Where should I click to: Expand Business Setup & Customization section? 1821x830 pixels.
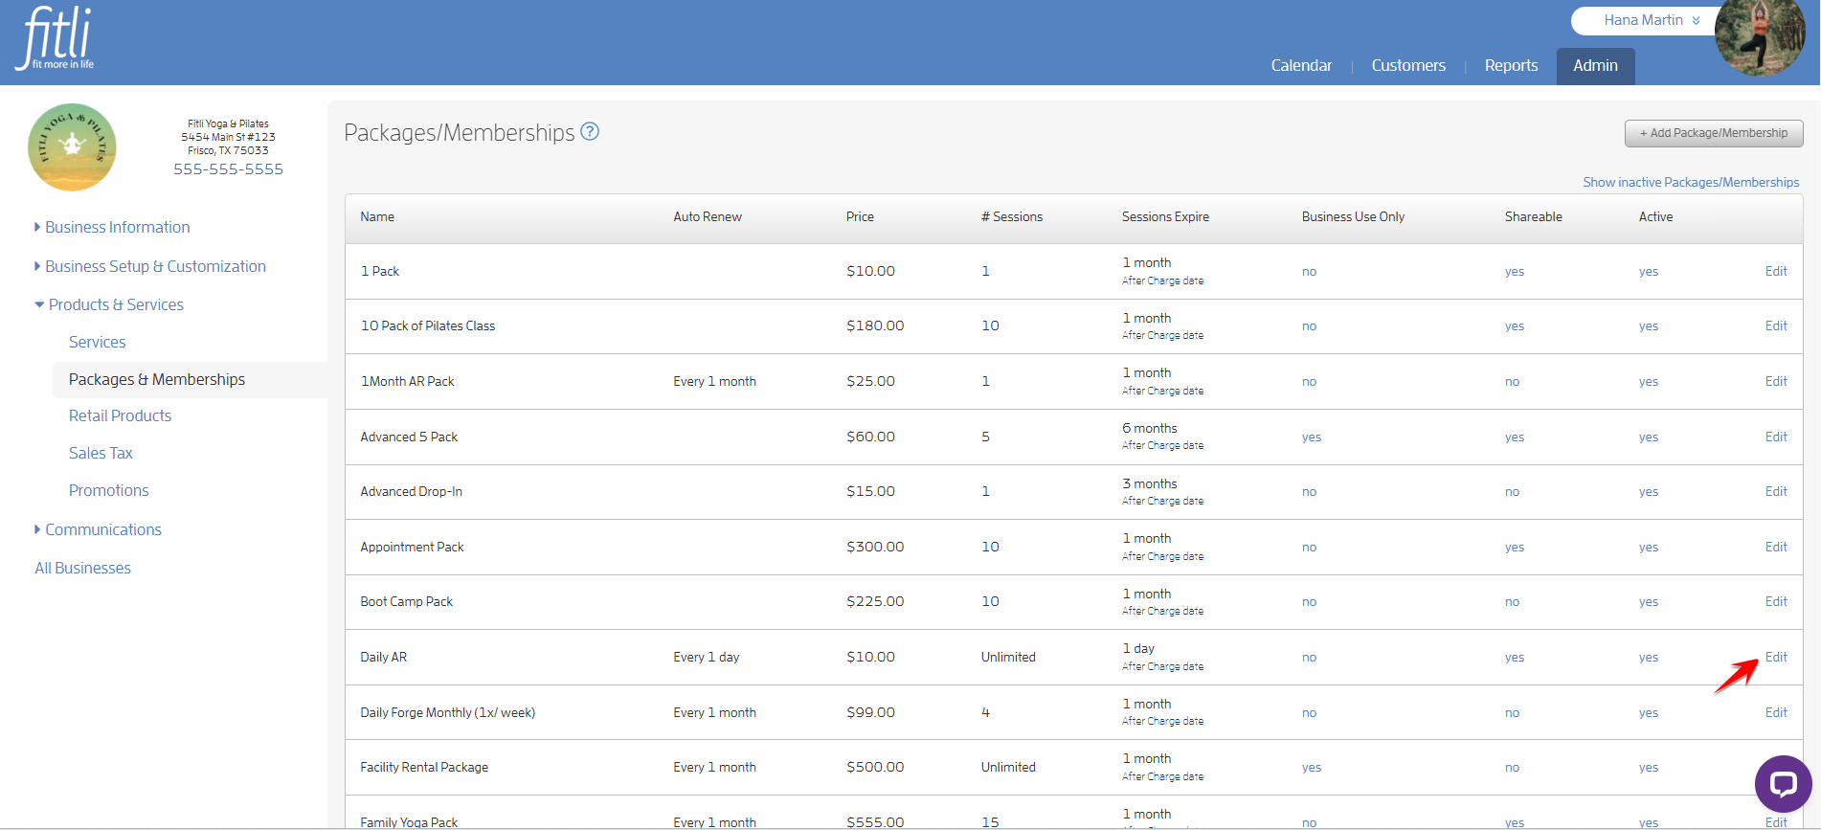[150, 266]
